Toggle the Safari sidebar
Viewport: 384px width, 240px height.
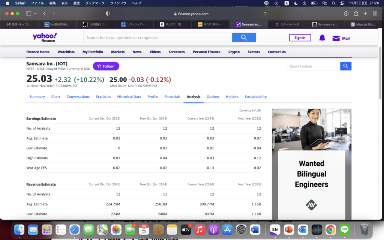point(28,13)
